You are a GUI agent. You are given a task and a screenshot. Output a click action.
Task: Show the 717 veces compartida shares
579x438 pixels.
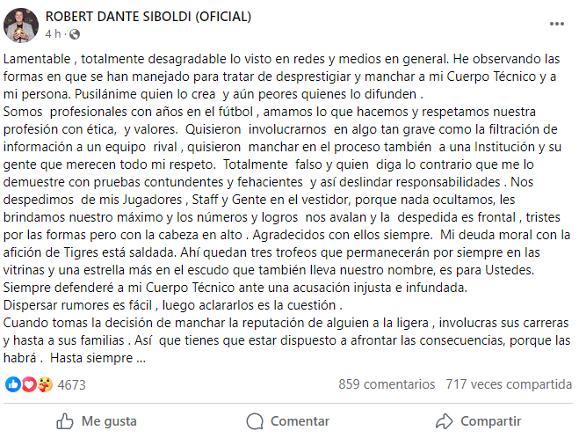509,384
